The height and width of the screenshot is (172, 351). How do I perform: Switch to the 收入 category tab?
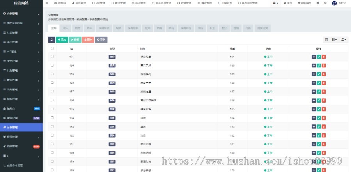[66, 28]
